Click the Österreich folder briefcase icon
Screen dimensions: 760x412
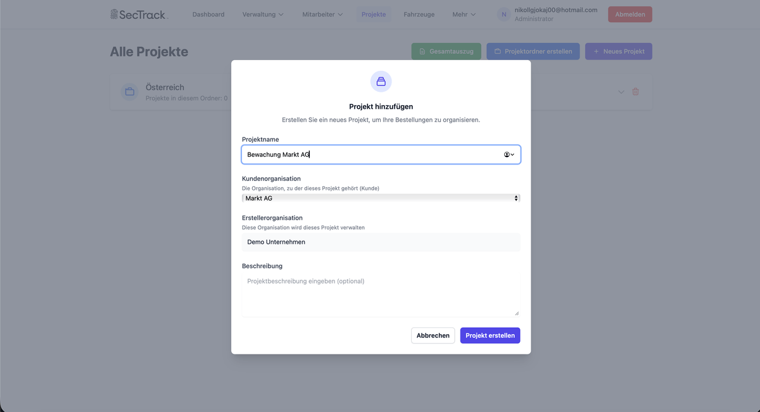(130, 92)
